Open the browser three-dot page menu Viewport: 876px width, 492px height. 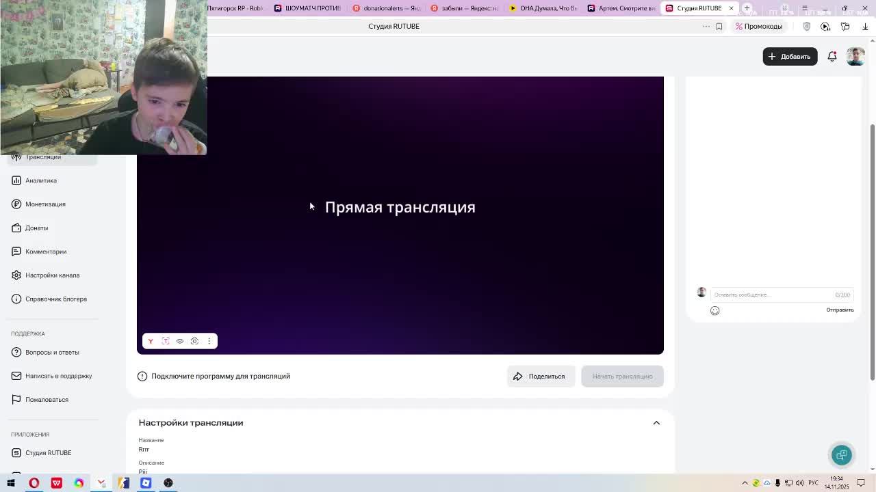[706, 26]
